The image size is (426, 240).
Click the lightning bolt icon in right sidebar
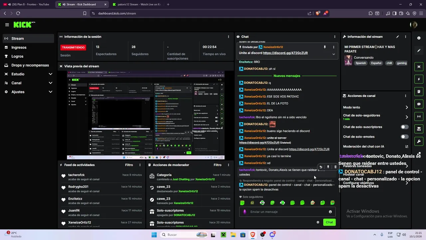point(419,79)
